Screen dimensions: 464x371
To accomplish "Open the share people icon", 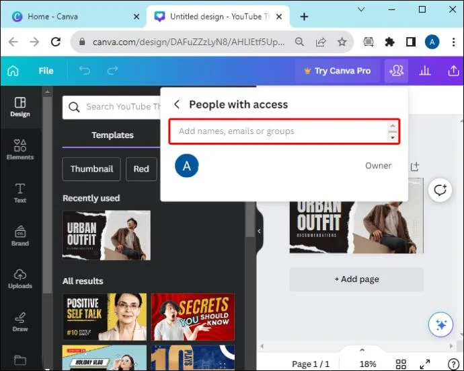I will point(396,71).
